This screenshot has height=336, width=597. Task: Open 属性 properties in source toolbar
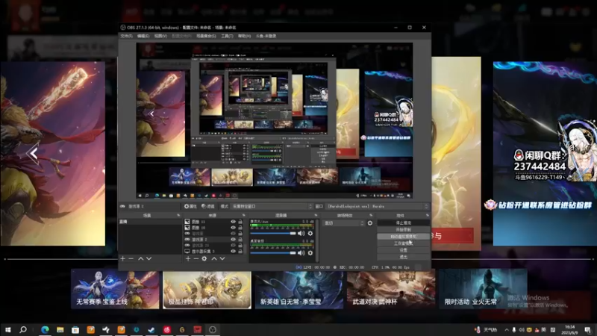pyautogui.click(x=190, y=206)
